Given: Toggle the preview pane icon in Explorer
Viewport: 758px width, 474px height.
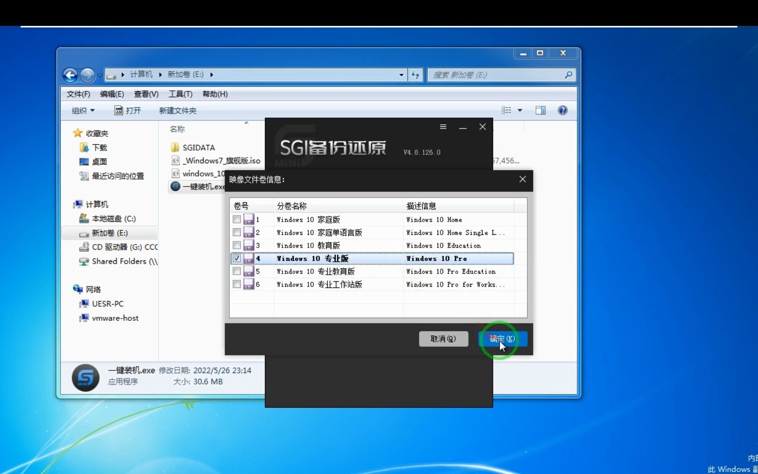Looking at the screenshot, I should [x=540, y=110].
